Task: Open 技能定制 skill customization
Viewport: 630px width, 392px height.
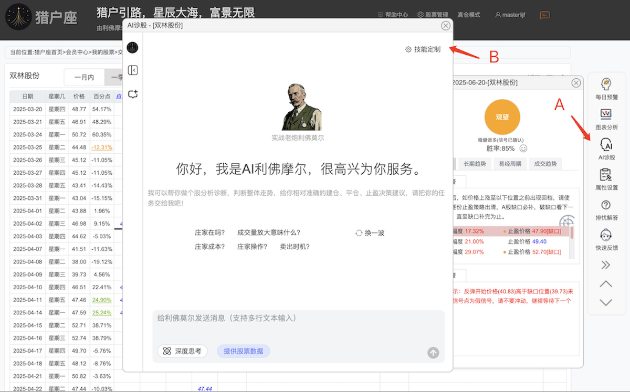Action: click(x=423, y=49)
